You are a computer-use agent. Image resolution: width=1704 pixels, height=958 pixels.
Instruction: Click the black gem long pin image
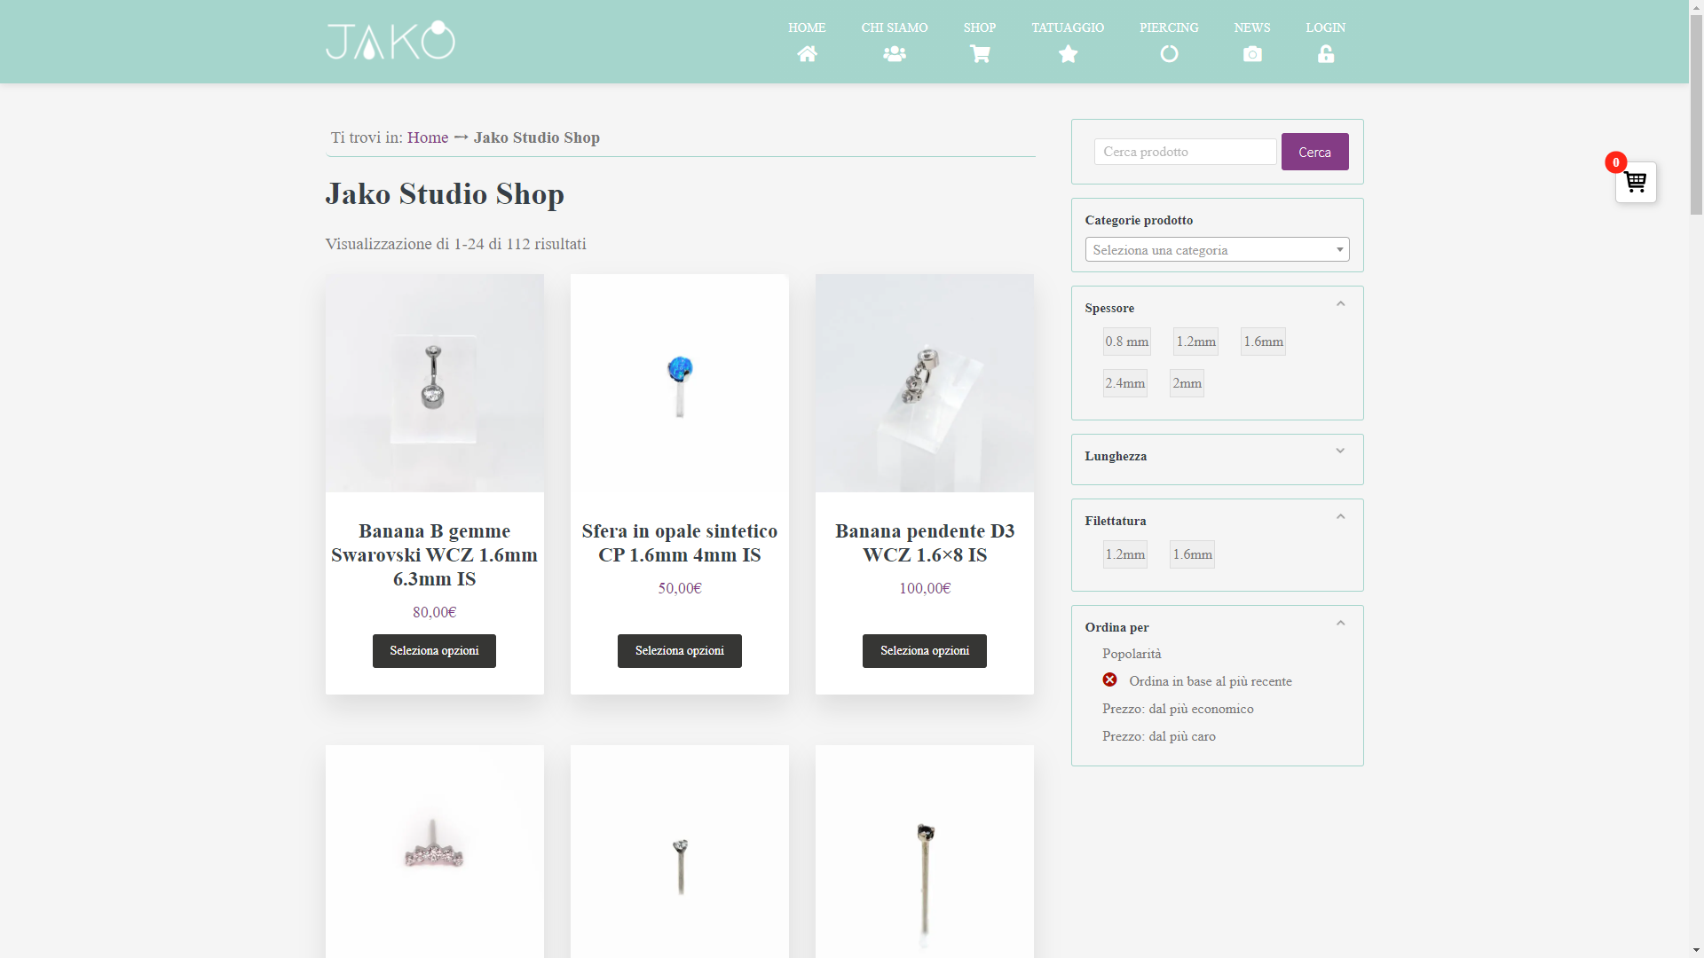(924, 852)
